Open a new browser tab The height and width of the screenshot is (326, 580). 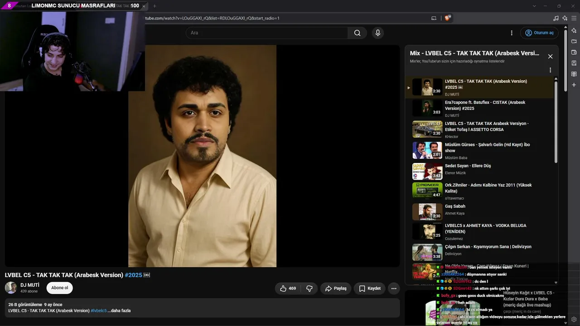pyautogui.click(x=155, y=6)
